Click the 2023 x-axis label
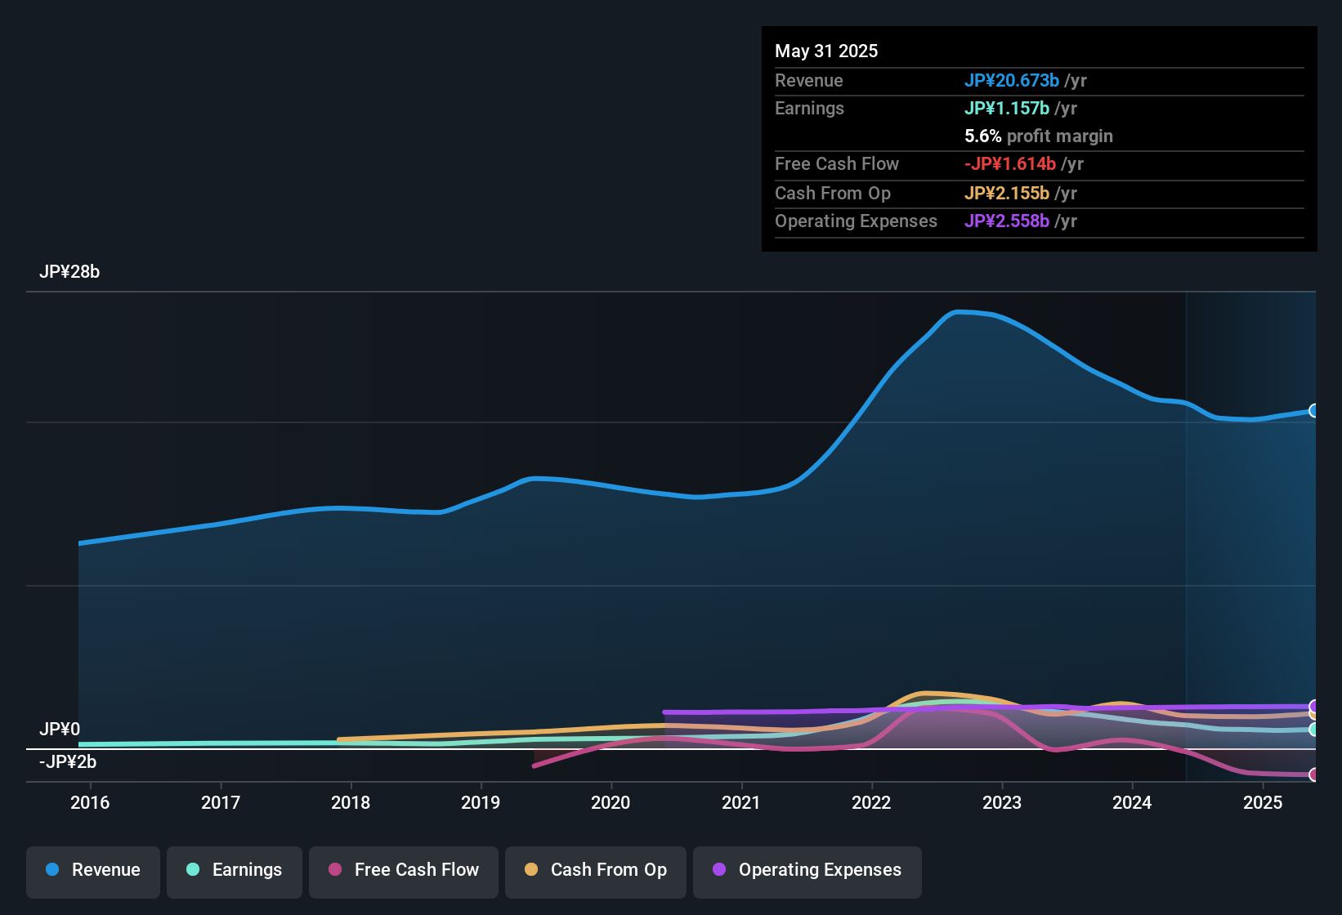 click(x=1002, y=803)
